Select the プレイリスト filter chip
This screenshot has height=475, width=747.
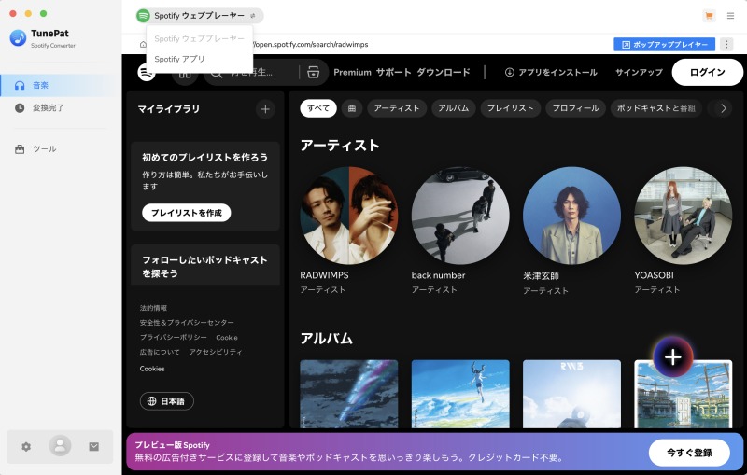[510, 108]
